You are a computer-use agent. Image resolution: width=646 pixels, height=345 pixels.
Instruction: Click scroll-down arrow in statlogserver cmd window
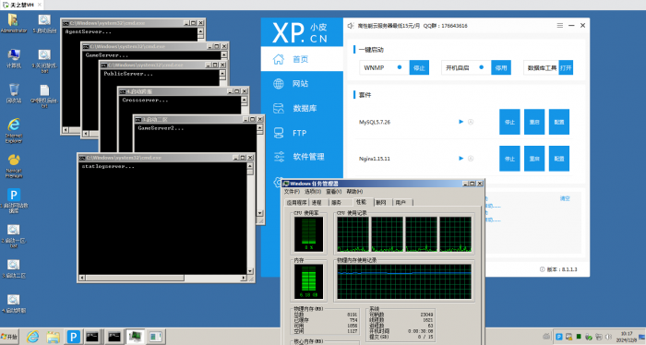coord(250,271)
